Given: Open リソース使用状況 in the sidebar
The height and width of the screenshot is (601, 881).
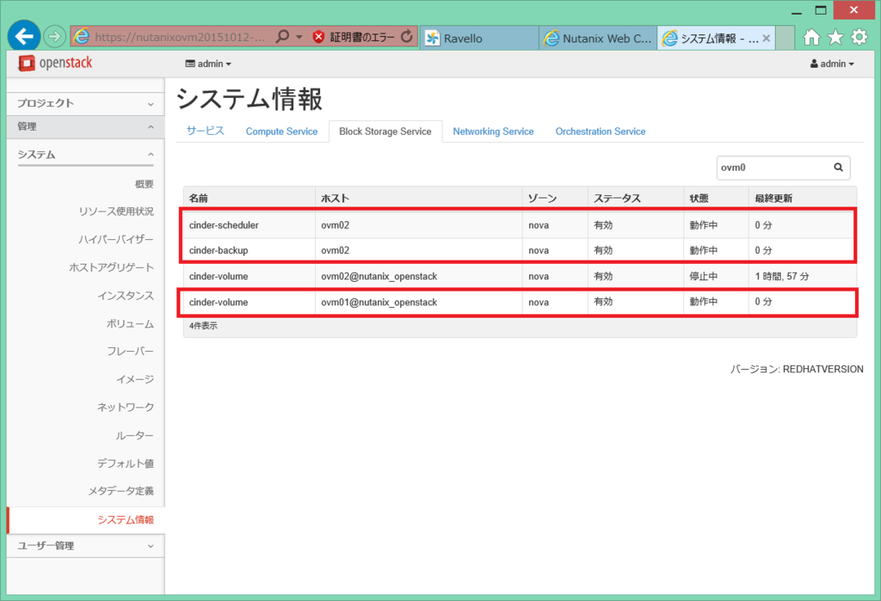Looking at the screenshot, I should tap(116, 212).
